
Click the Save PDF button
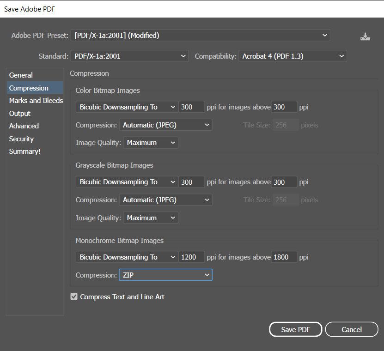296,329
